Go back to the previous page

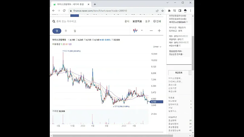coord(54,11)
